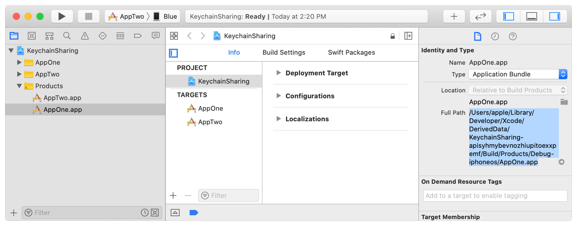Open the Breakpoint navigator icon

click(x=138, y=36)
